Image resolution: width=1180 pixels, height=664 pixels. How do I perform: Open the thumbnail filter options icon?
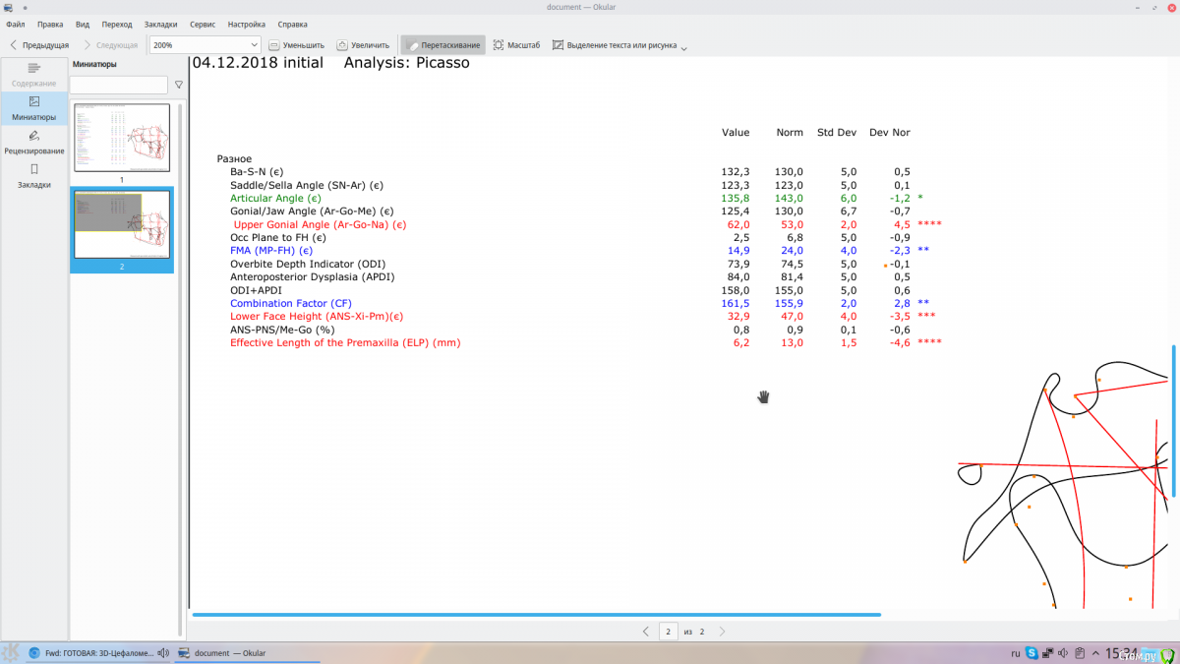coord(178,86)
